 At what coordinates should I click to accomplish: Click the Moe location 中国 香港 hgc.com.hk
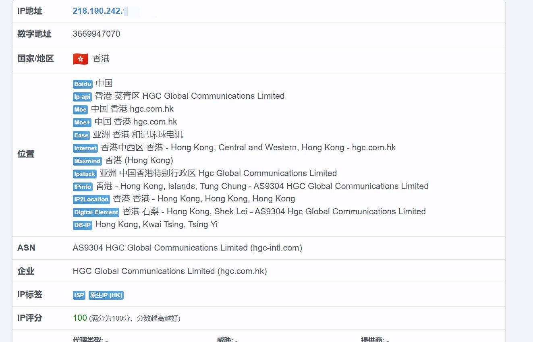coord(132,109)
